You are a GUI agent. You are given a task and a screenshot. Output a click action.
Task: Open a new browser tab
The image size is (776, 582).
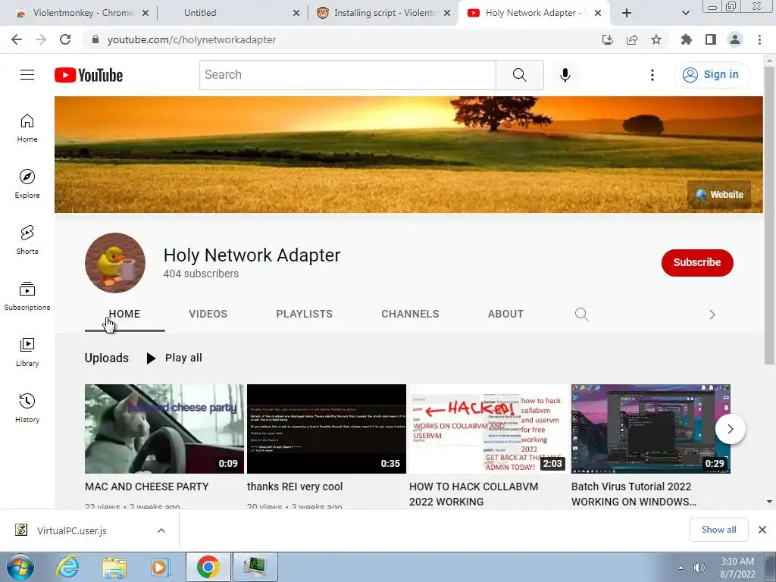[627, 13]
